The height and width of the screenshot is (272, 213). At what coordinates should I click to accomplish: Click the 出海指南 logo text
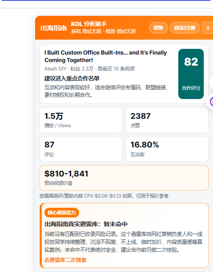tap(54, 28)
